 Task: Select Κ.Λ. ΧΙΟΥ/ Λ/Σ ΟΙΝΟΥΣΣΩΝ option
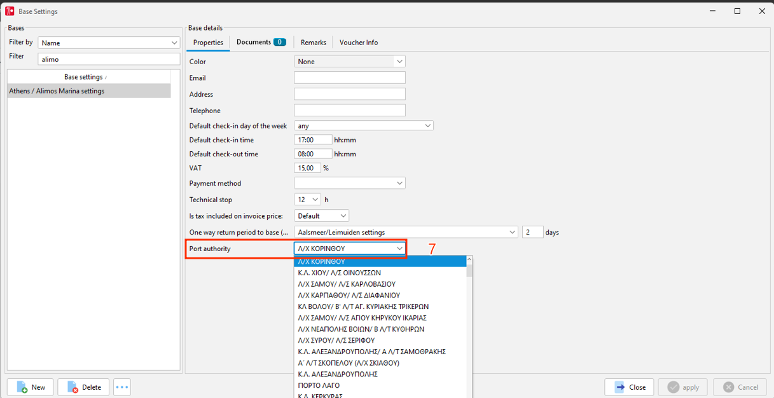point(380,273)
